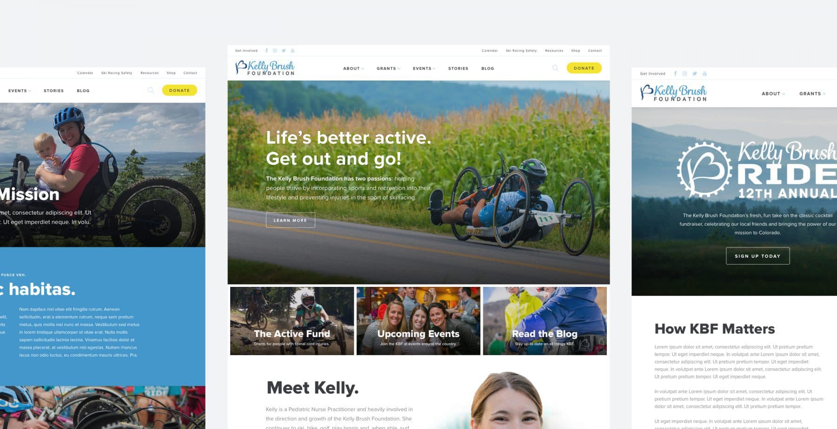Screen dimensions: 837x429
Task: Open the Instagram icon in center page header
Action: (x=275, y=51)
